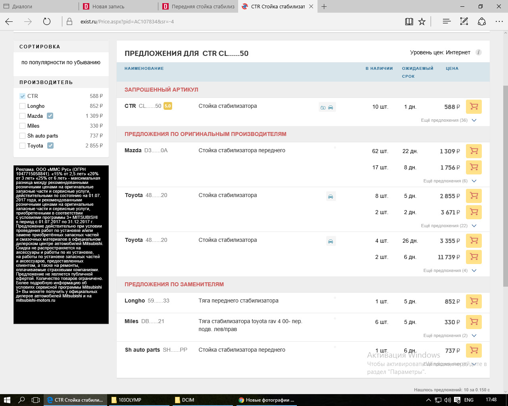Image resolution: width=508 pixels, height=406 pixels.
Task: Add Miles 330 ₽ offer to cart
Action: 473,322
